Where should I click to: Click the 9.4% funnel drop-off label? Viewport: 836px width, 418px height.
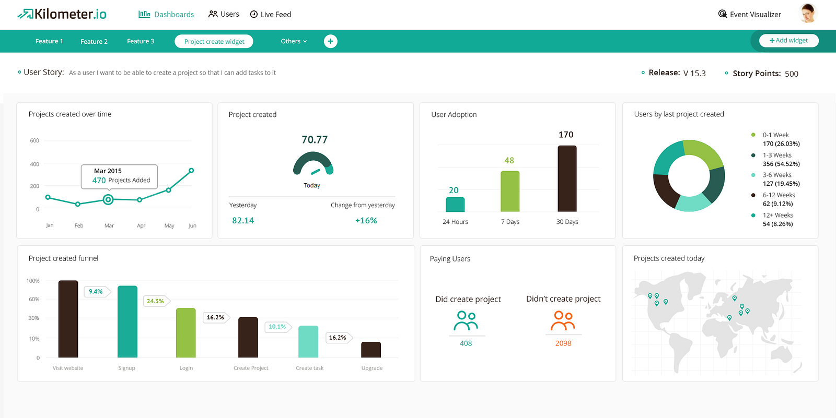[97, 292]
